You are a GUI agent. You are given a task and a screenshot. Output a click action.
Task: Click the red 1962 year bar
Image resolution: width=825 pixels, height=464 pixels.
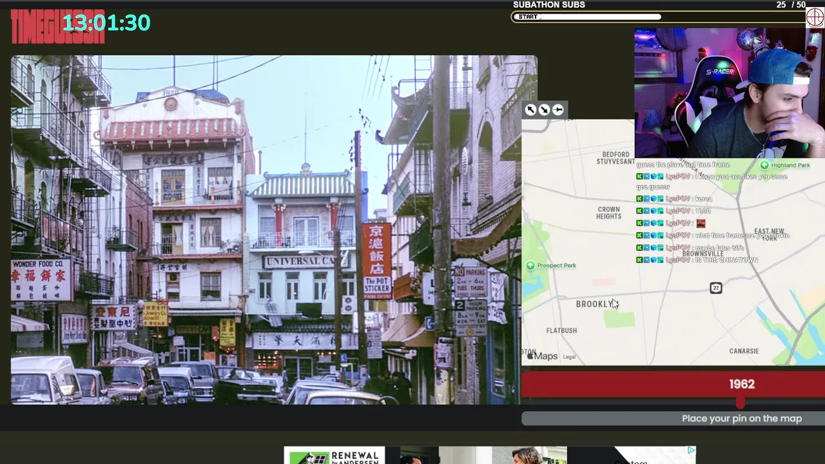(673, 384)
